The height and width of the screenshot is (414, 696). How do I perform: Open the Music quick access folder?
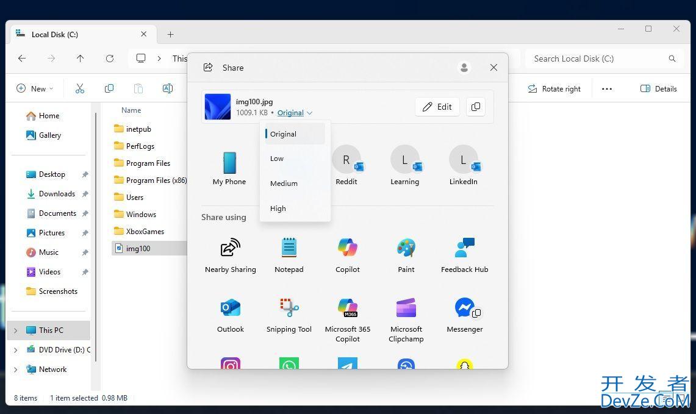(43, 252)
